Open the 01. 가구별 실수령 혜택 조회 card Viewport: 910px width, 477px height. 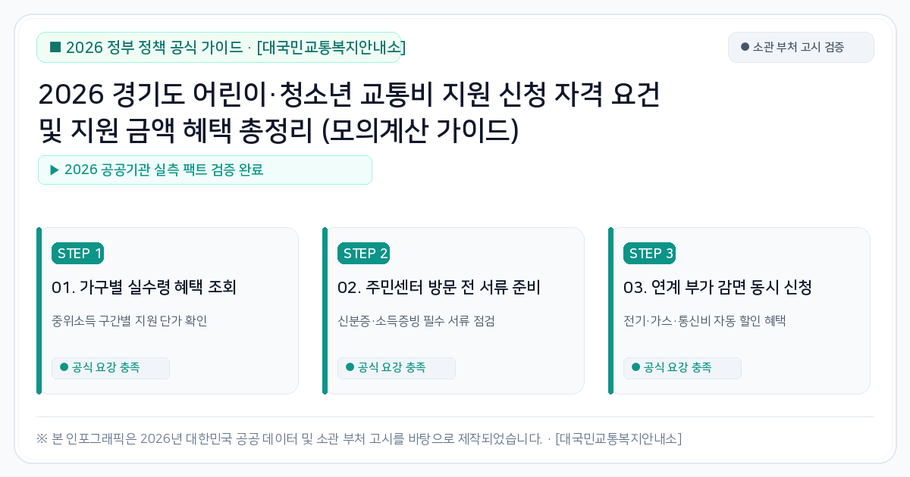click(168, 310)
